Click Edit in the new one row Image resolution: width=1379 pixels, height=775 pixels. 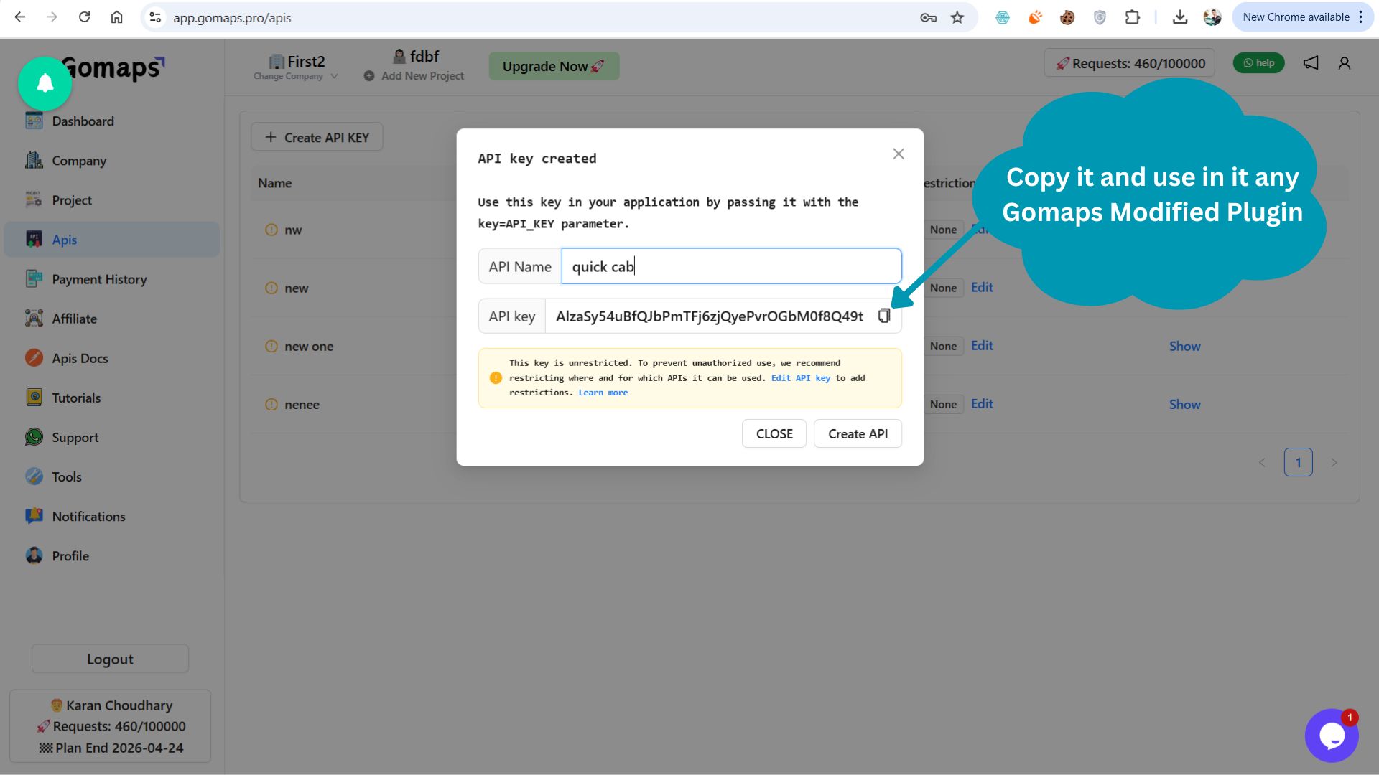[982, 345]
